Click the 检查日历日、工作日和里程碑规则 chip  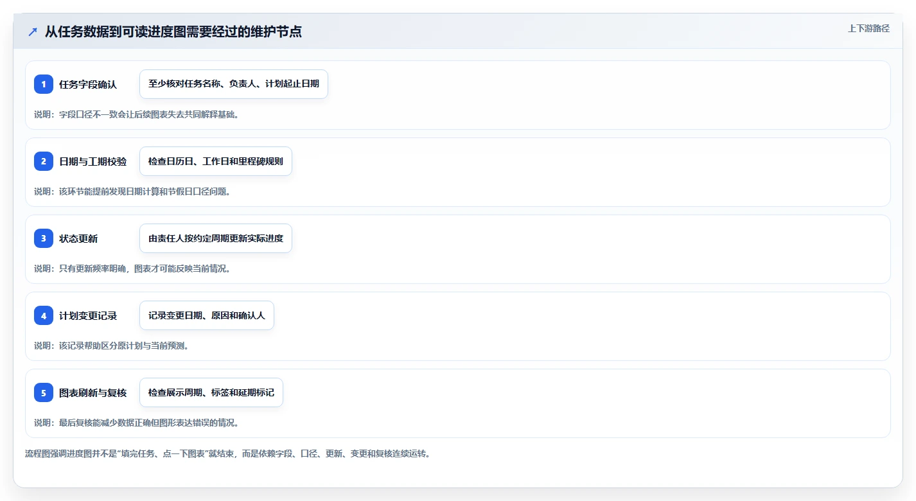(216, 161)
